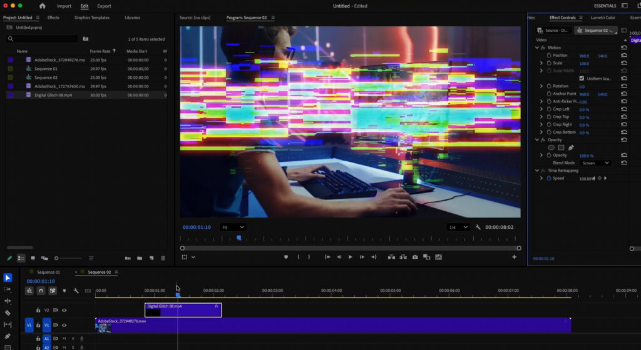
Task: Select the Ripple Edit tool
Action: click(x=8, y=301)
